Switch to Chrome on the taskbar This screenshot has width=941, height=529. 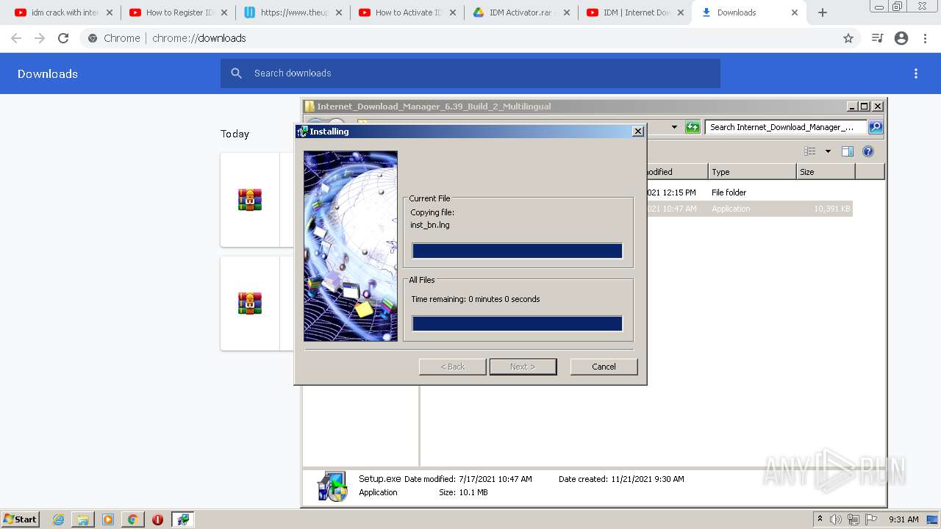pos(132,519)
